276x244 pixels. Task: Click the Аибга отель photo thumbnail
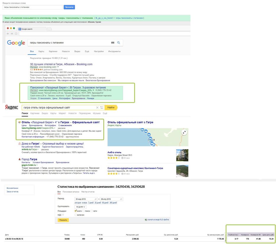[182, 155]
